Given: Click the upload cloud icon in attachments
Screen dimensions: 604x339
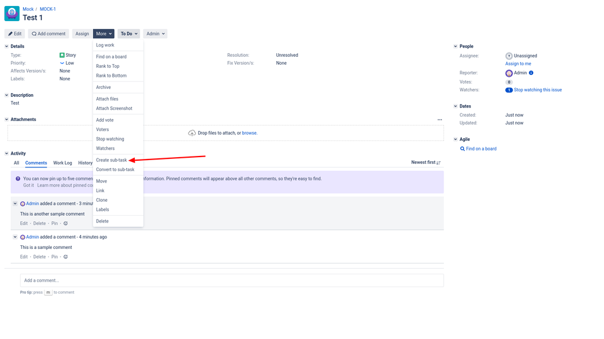Looking at the screenshot, I should coord(192,133).
